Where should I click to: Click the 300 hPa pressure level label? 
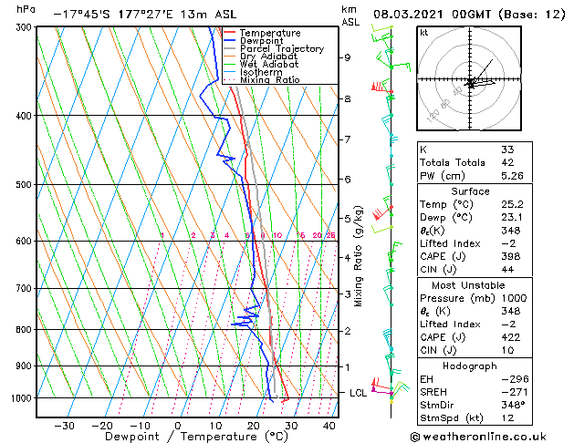pos(26,27)
